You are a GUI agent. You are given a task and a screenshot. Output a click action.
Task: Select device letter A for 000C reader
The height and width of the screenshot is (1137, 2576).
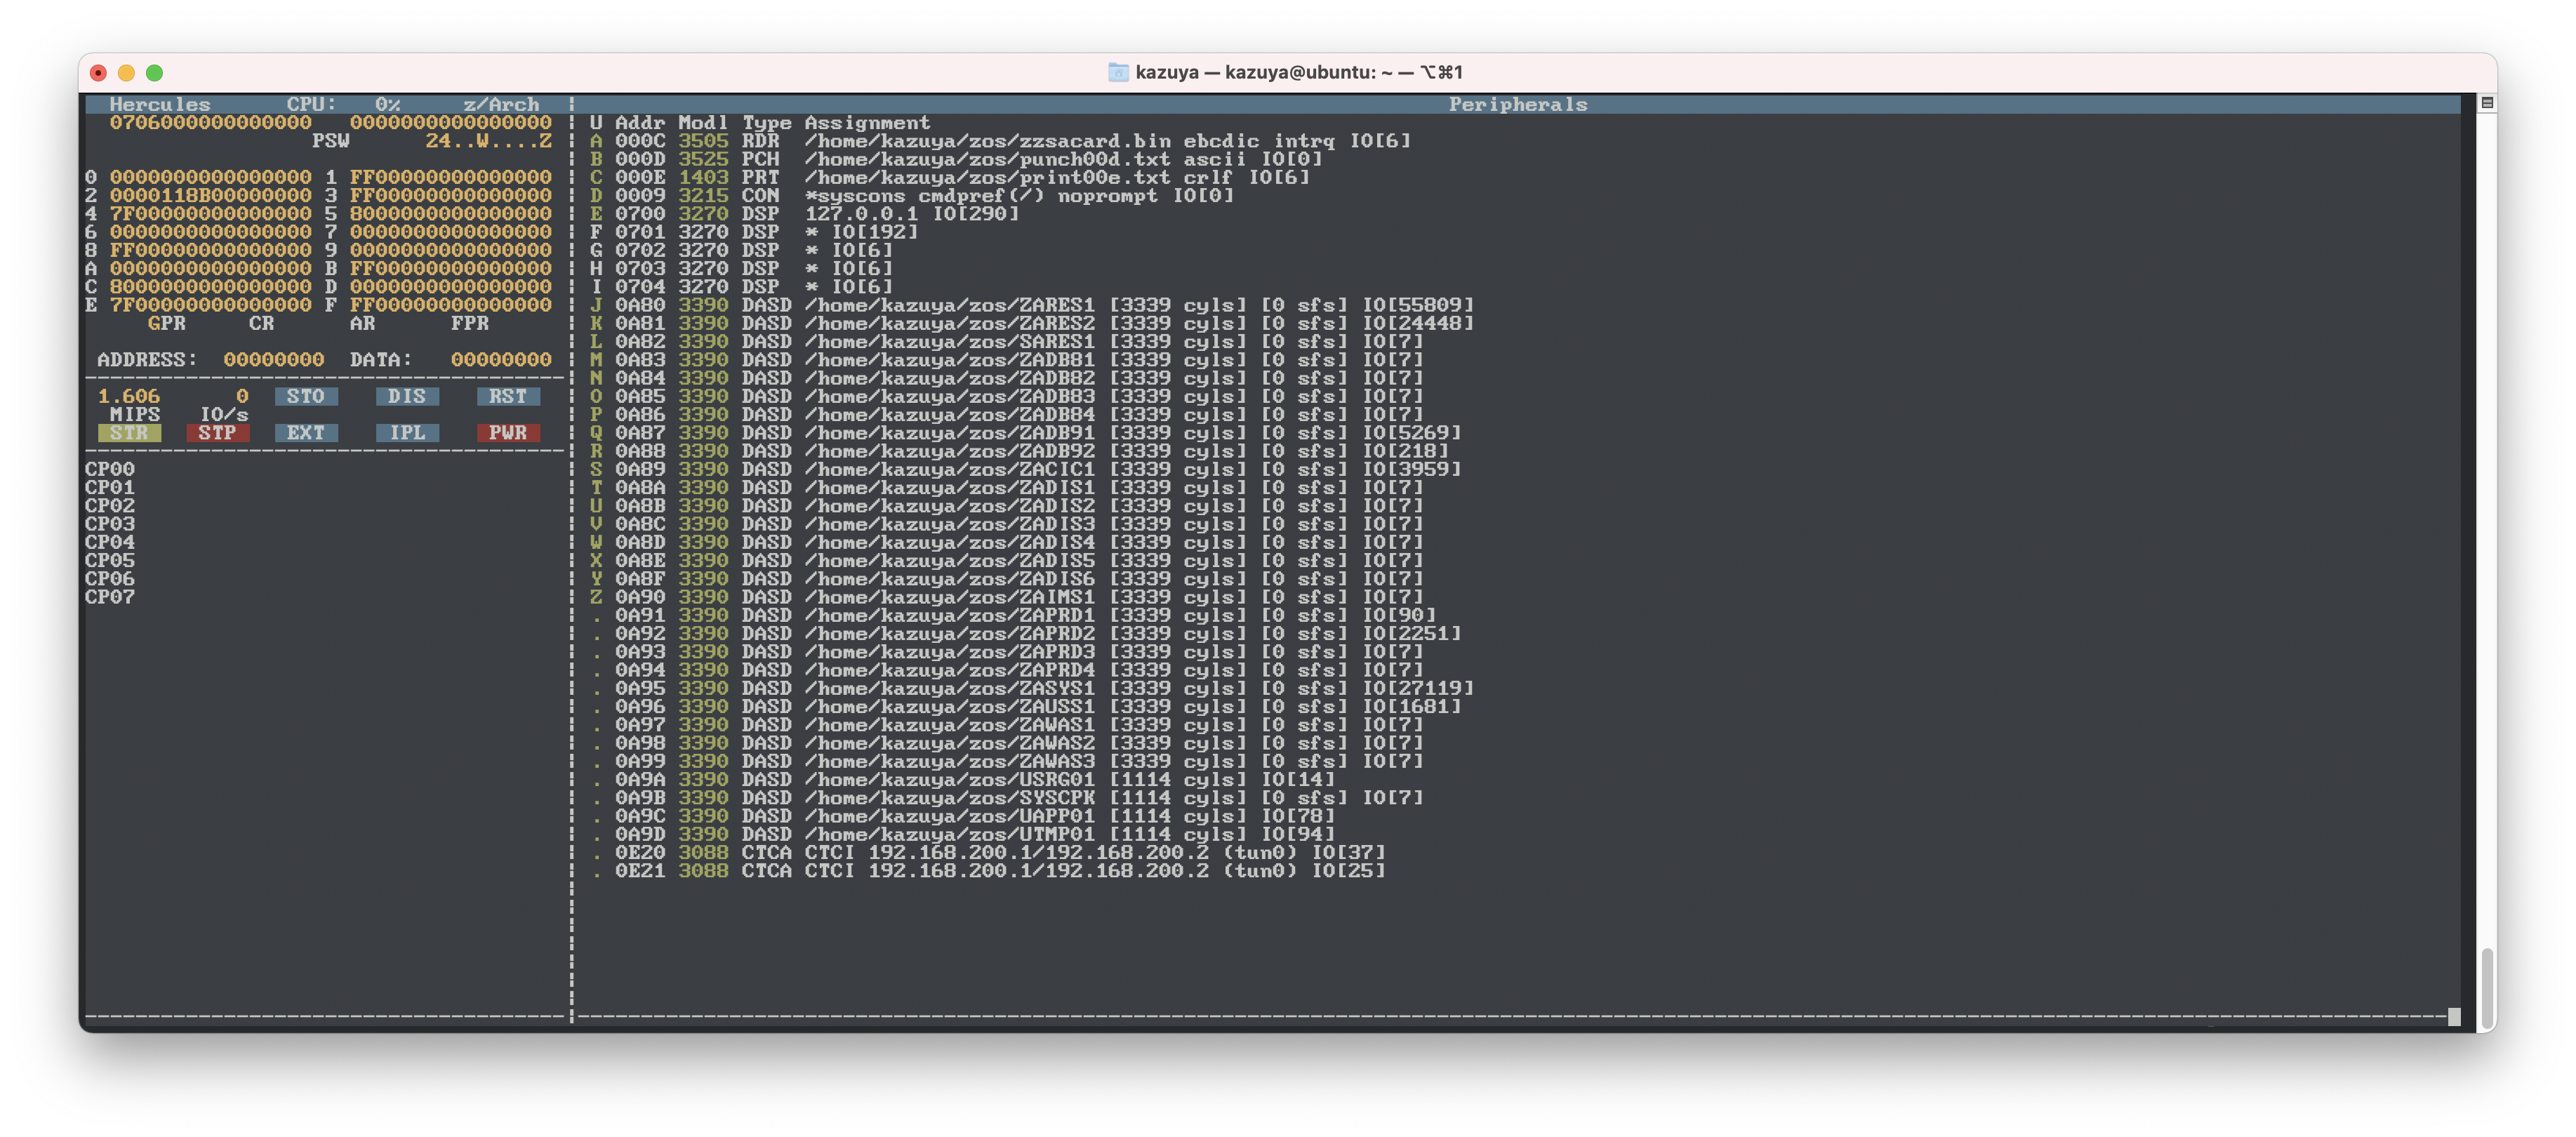pos(596,141)
